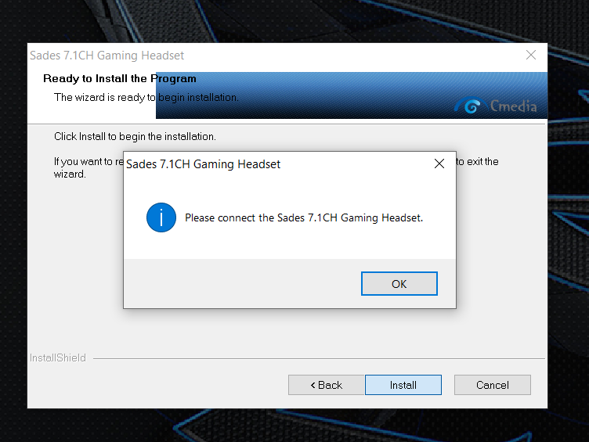Click 'Please connect the Sades 7.1CH Gaming Headset.' text
589x442 pixels.
point(304,217)
